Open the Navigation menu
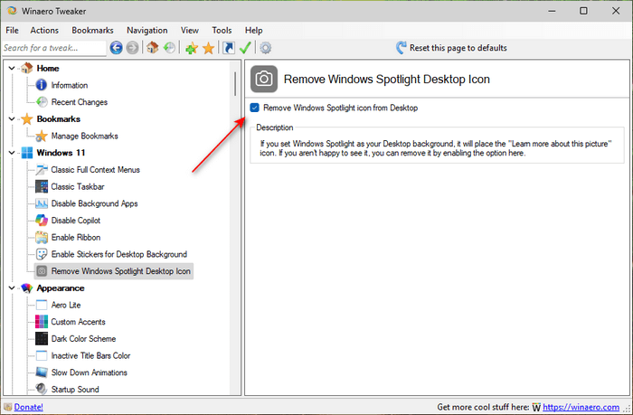Viewport: 633px width, 415px height. coord(146,30)
